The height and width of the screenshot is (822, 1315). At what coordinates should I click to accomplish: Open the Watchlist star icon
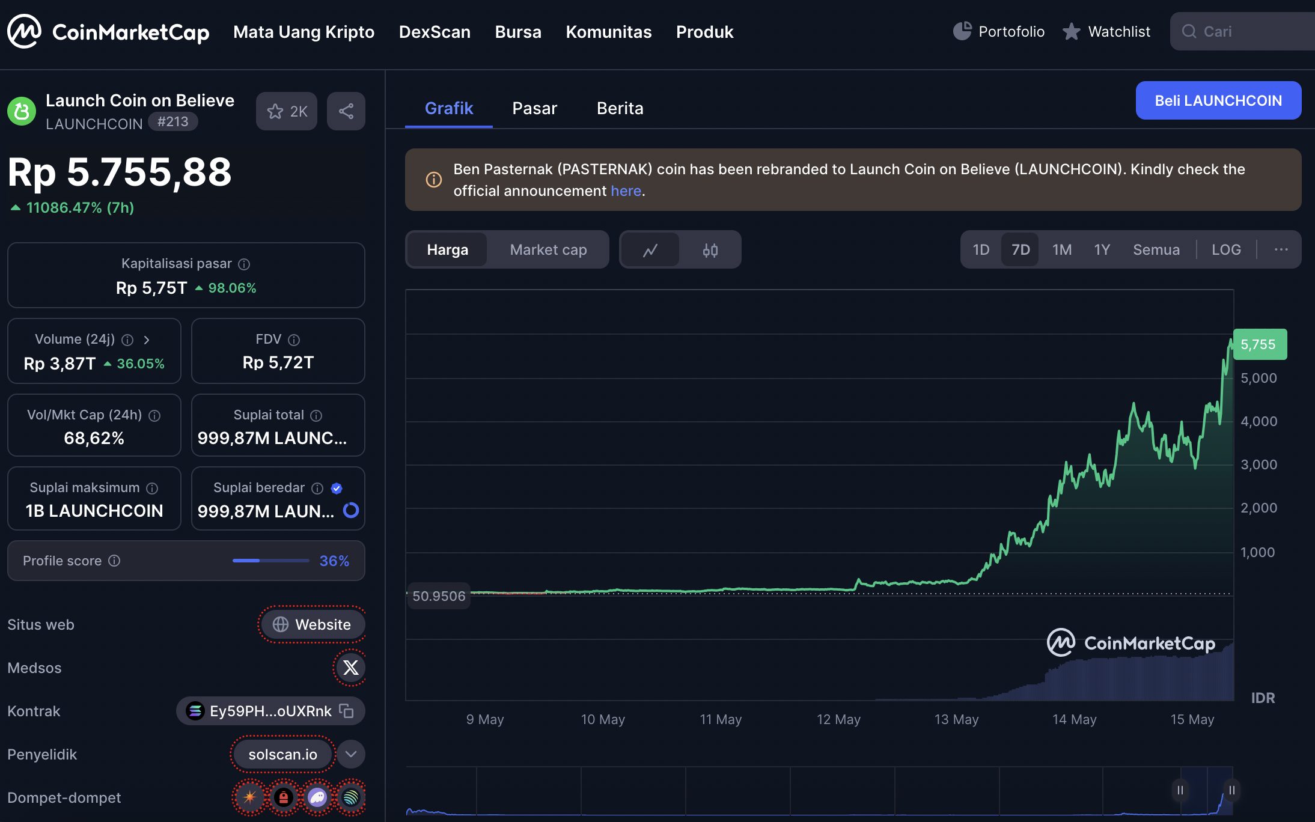(x=1071, y=31)
